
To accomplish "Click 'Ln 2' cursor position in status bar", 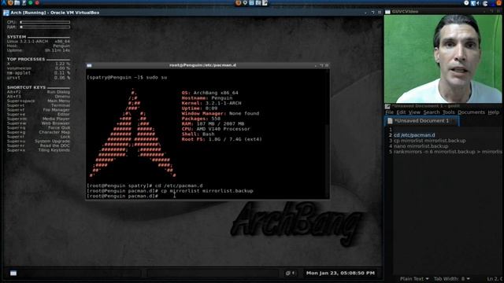I will pos(495,279).
